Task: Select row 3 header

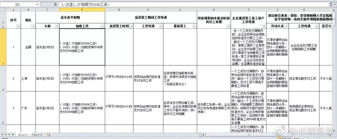Action: pyautogui.click(x=3, y=47)
